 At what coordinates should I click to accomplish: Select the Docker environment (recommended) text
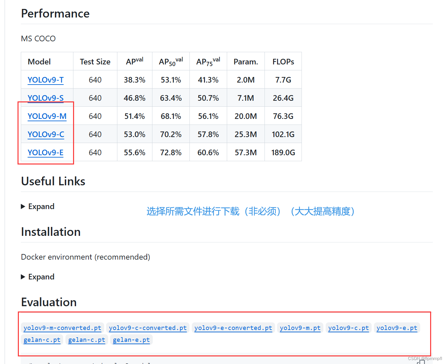[86, 257]
